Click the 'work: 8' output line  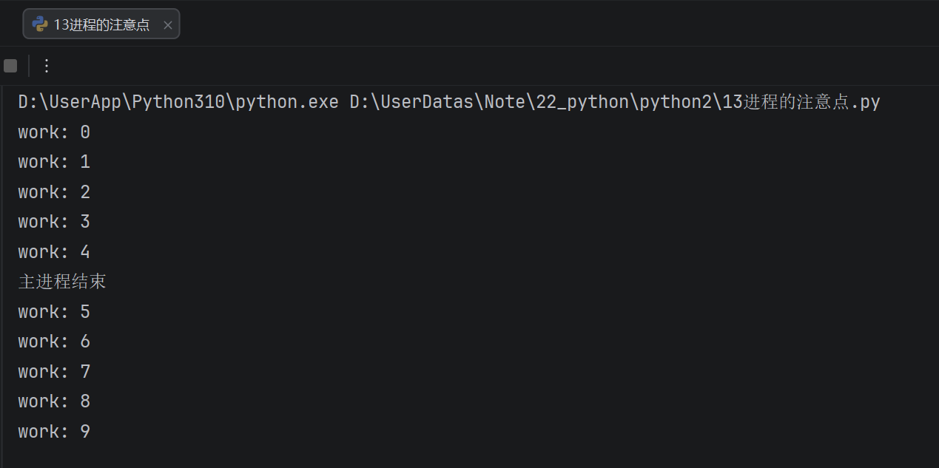coord(54,401)
